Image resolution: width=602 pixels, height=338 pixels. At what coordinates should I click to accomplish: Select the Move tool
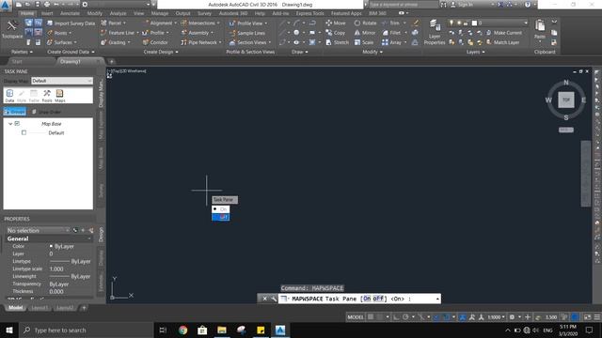(x=336, y=23)
